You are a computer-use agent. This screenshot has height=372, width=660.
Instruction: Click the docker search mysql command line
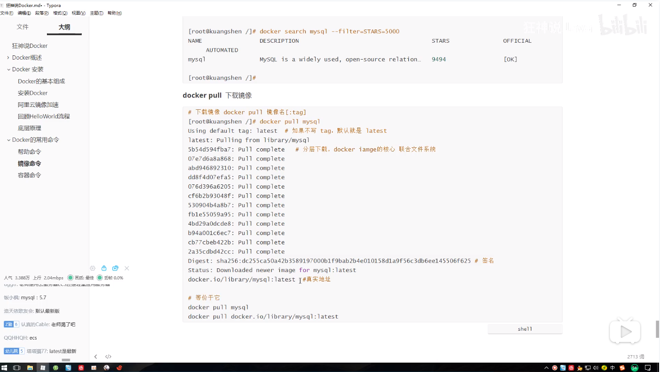coord(294,31)
